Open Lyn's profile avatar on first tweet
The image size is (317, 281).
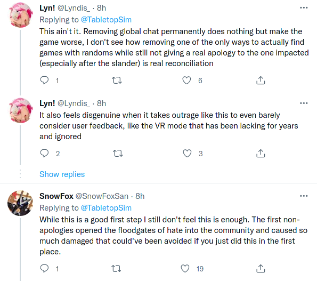coord(21,15)
